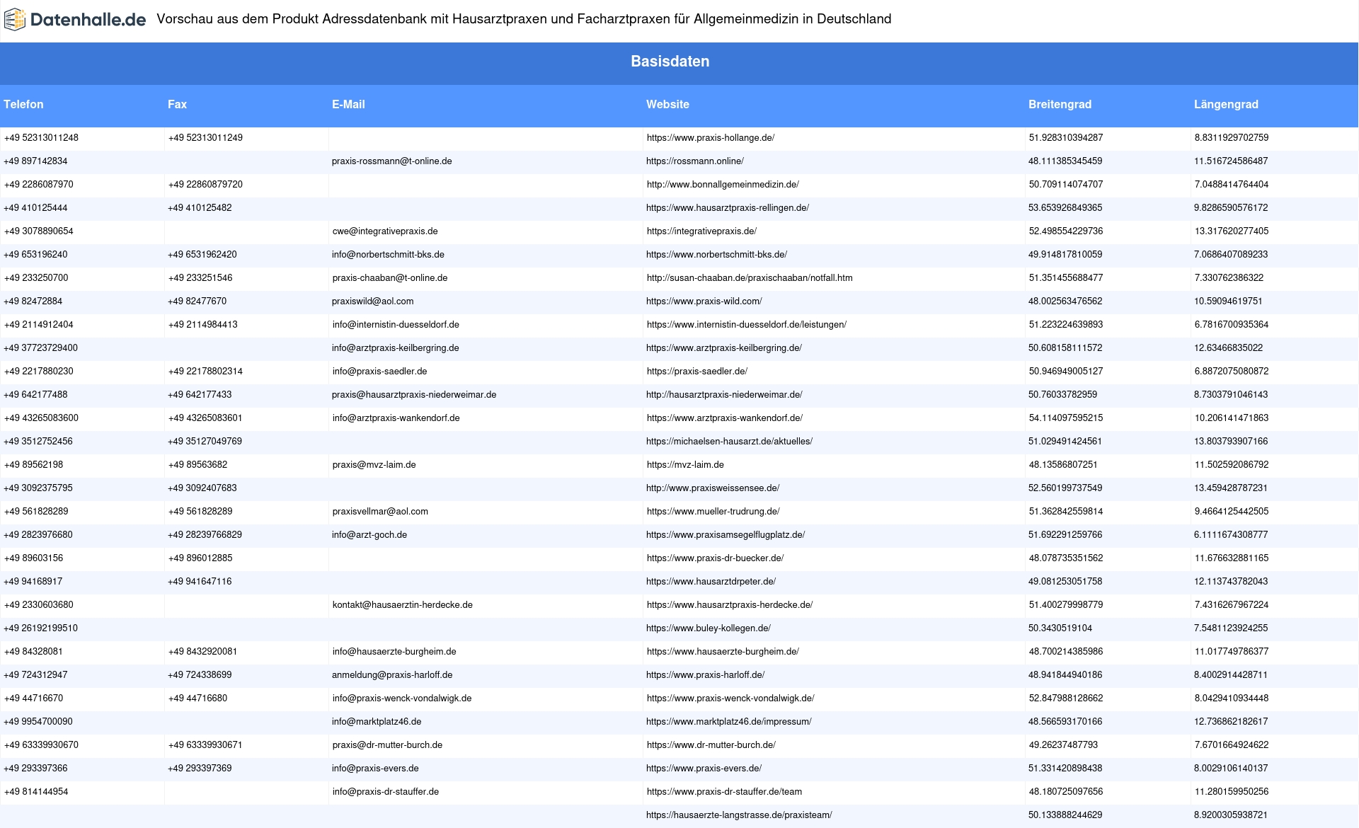Image resolution: width=1359 pixels, height=828 pixels.
Task: Open https://www.hausarztpraxis-rellingen.de/ website entry
Action: [728, 208]
